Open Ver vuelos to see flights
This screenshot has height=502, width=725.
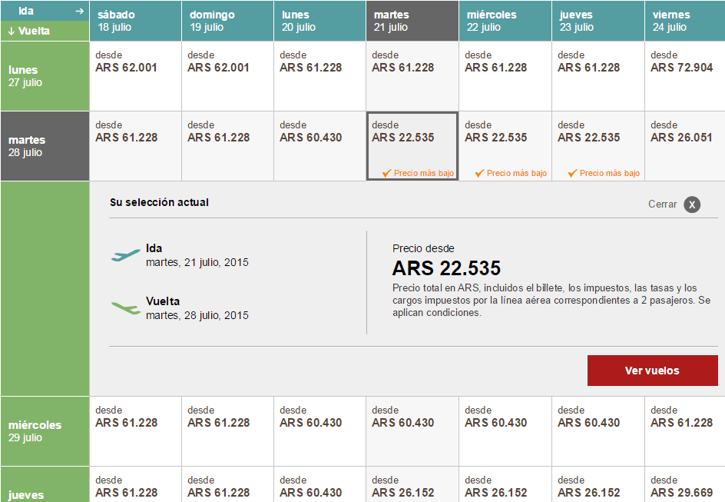[x=652, y=371]
